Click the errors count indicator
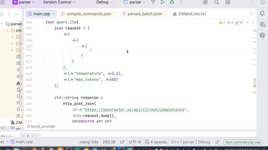Viewport: 268px width, 150px height. [222, 22]
